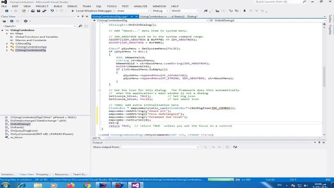
Task: Click the Class View Back button
Action: click(x=11, y=21)
